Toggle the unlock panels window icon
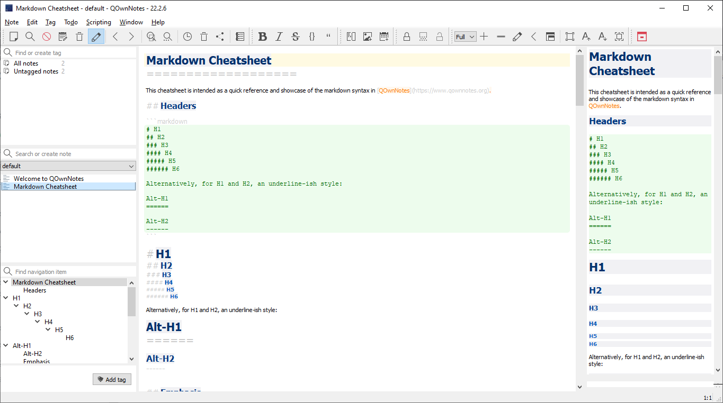This screenshot has width=723, height=403. pyautogui.click(x=550, y=36)
